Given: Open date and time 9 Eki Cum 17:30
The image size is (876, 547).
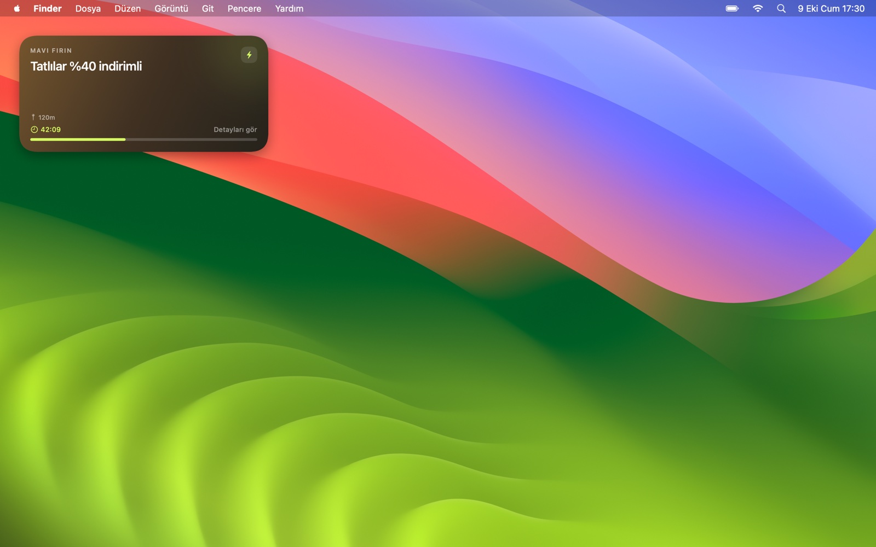Looking at the screenshot, I should click(x=831, y=8).
